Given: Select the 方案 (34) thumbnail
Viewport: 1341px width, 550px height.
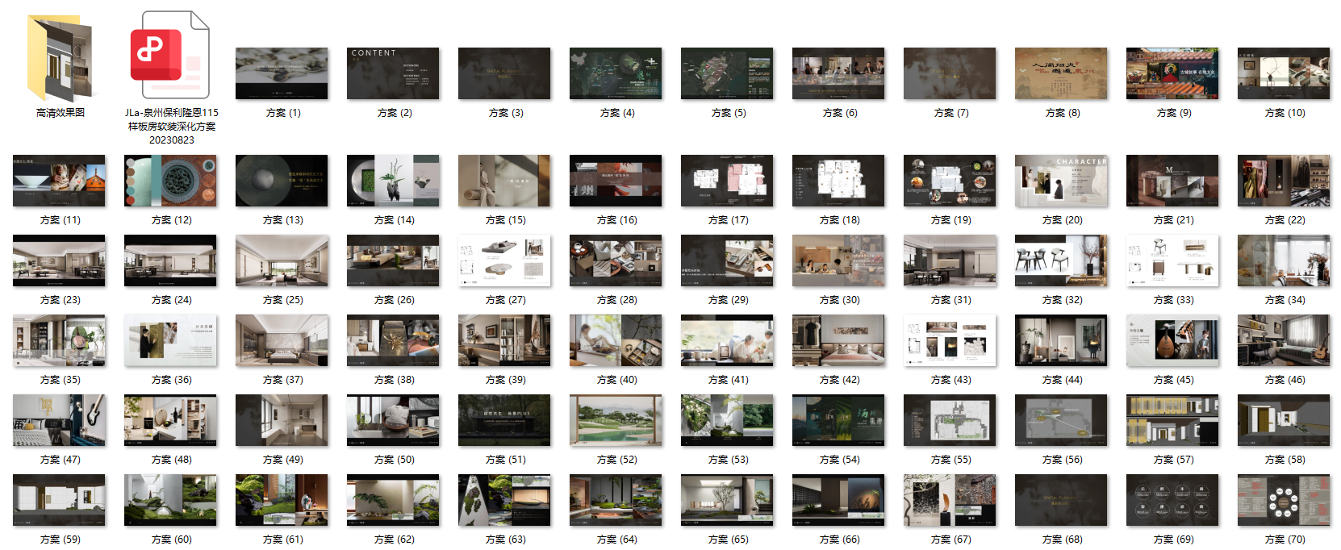Looking at the screenshot, I should click(x=1284, y=260).
